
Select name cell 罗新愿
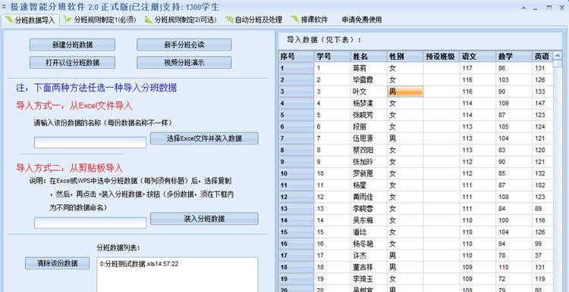pyautogui.click(x=369, y=173)
